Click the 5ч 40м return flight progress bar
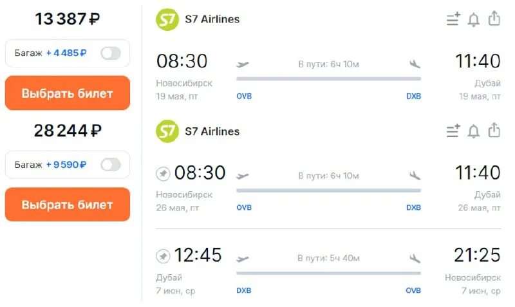Image resolution: width=515 pixels, height=307 pixels. pos(328,273)
